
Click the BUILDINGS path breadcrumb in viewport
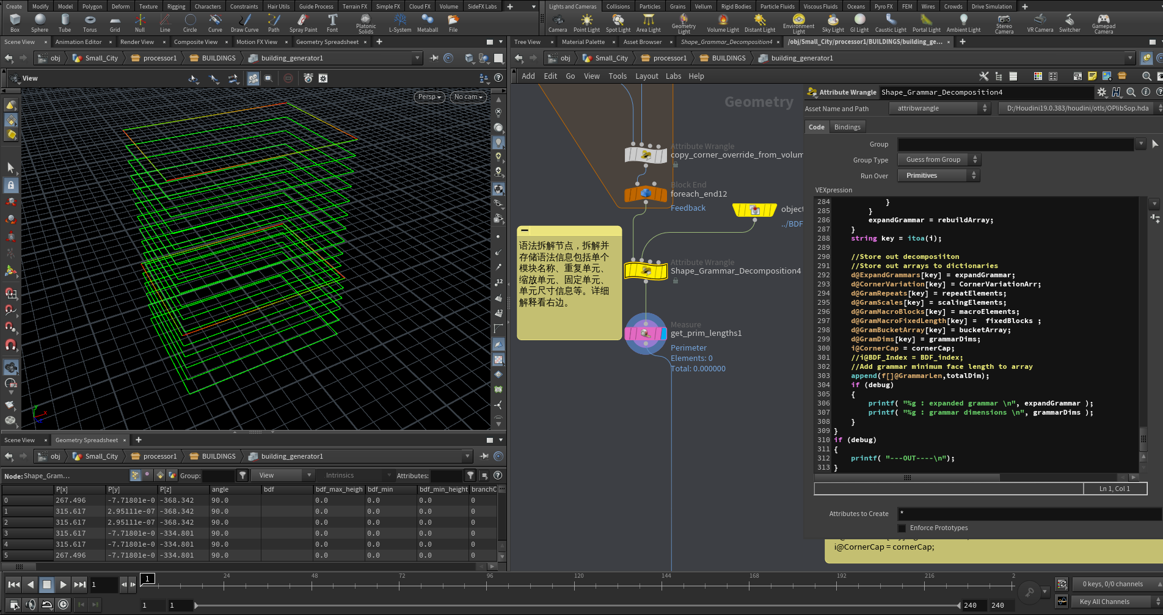[x=218, y=58]
